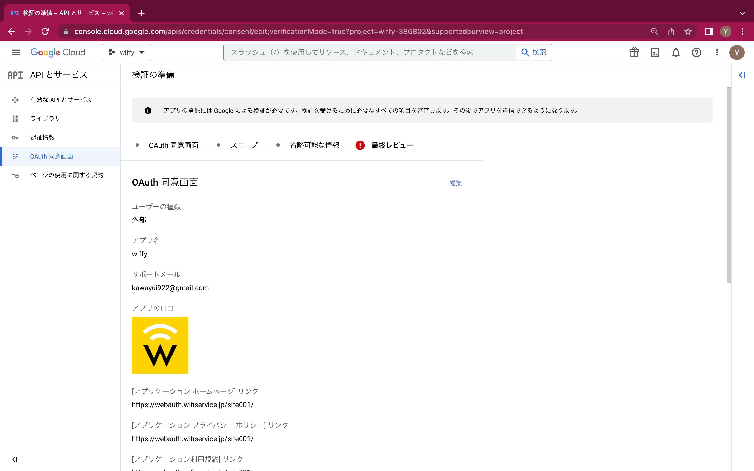Go to the OAuth 同意画面 step
This screenshot has height=471, width=754.
click(173, 145)
